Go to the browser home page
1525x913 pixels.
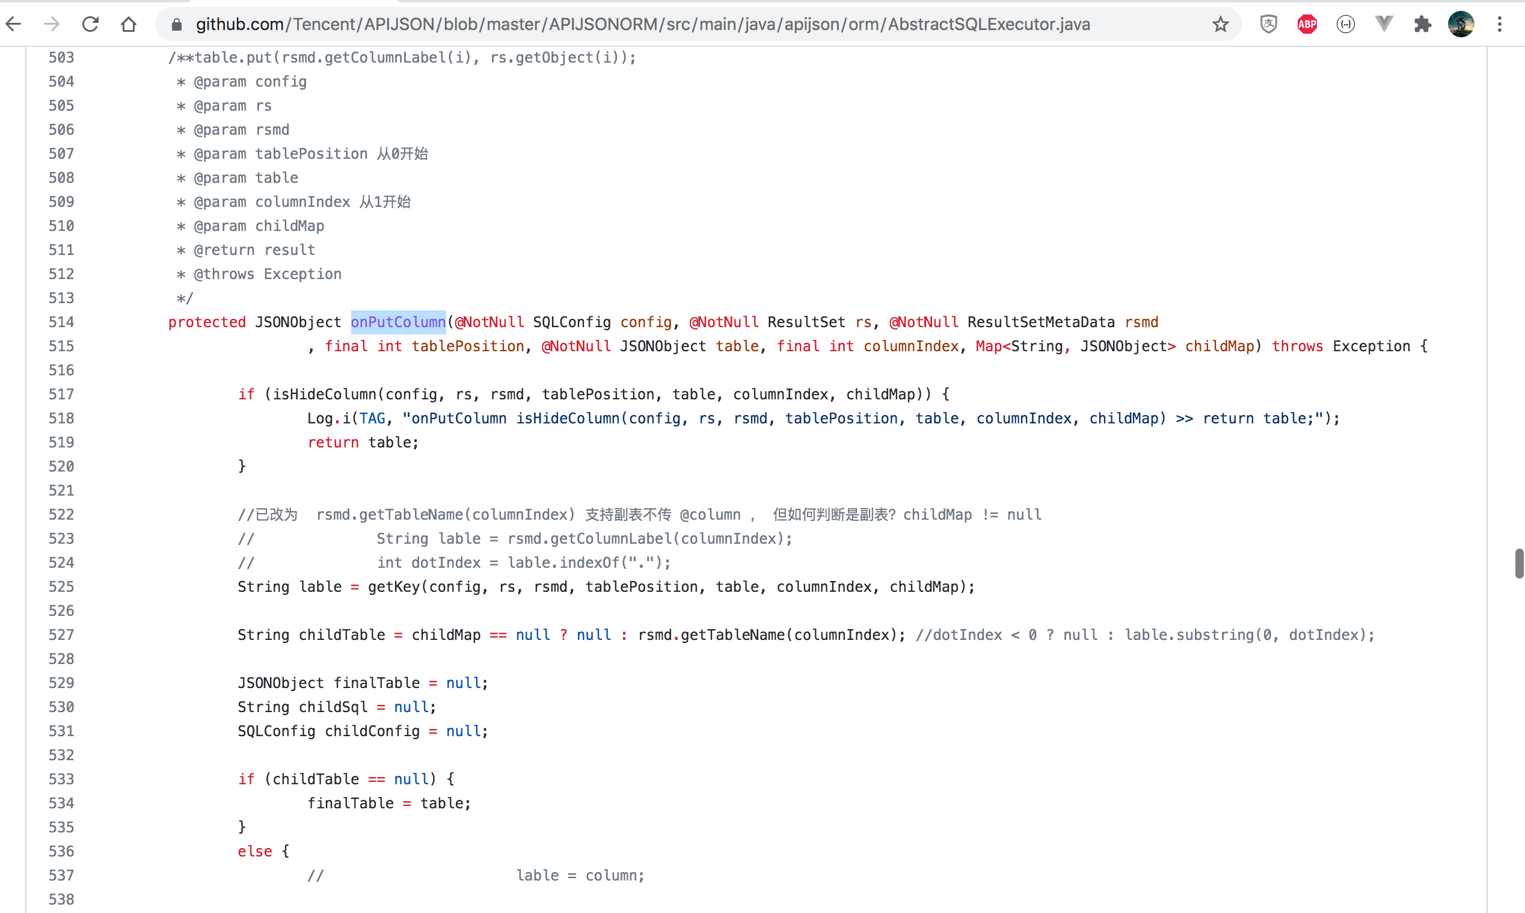(129, 24)
